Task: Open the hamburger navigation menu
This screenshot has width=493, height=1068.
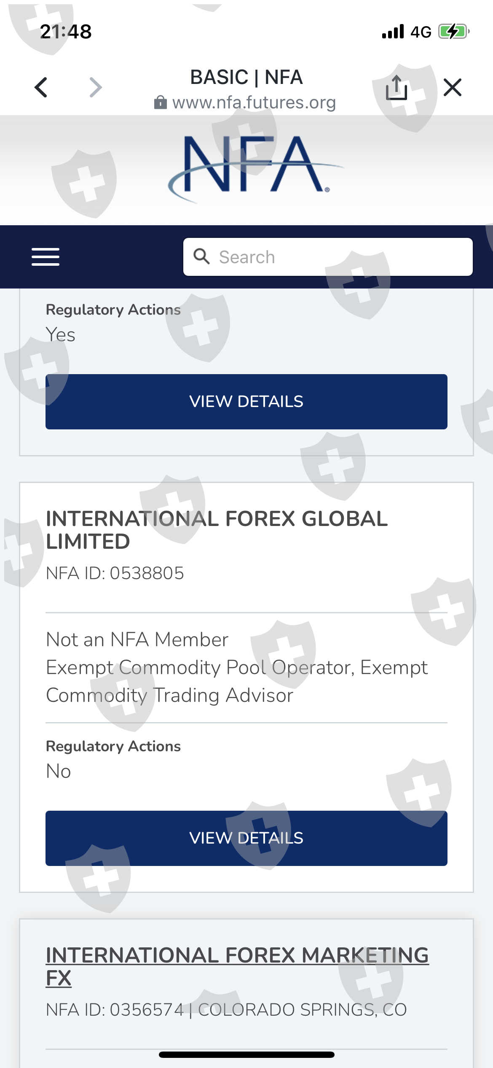Action: pyautogui.click(x=46, y=257)
